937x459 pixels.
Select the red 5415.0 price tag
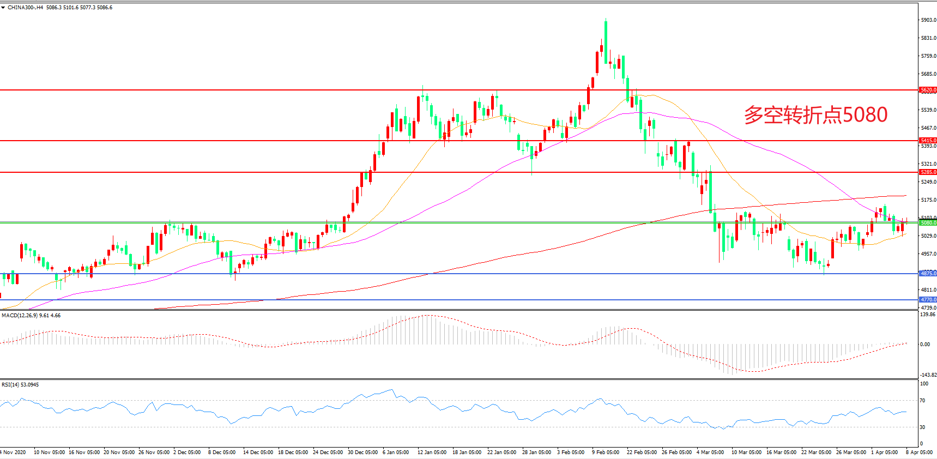click(x=928, y=141)
